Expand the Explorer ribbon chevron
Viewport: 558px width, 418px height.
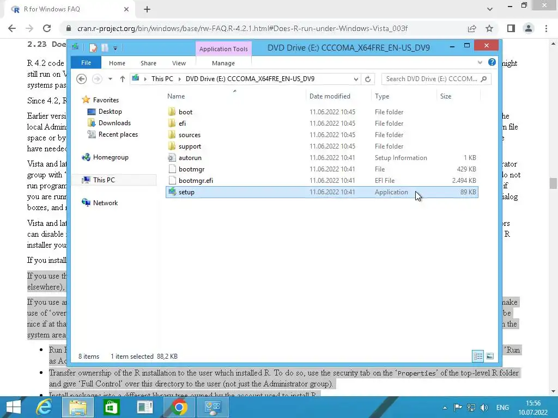click(x=480, y=63)
